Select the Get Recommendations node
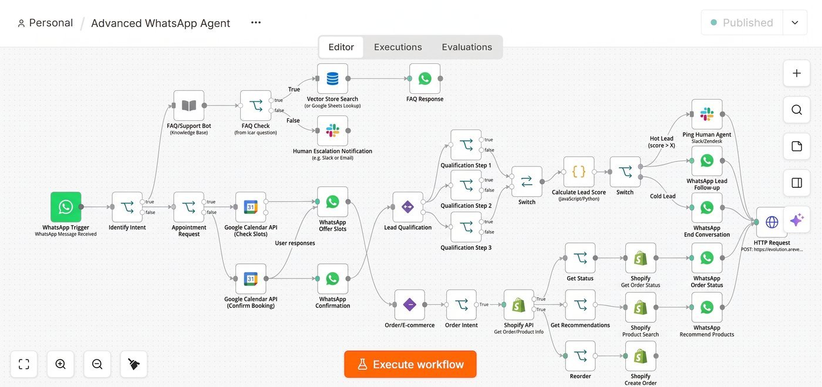The width and height of the screenshot is (822, 387). click(x=580, y=305)
